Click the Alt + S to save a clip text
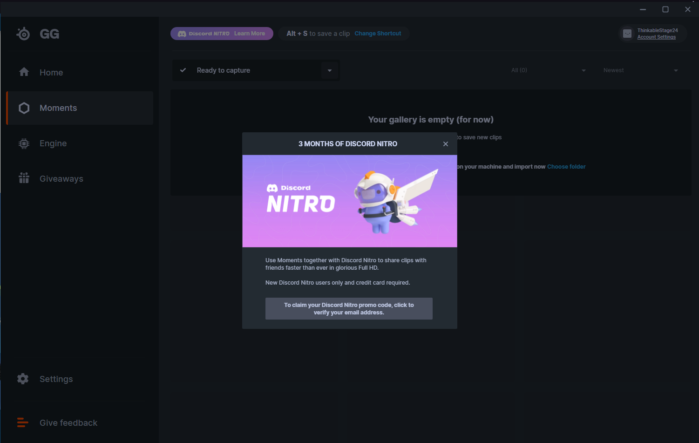 318,34
